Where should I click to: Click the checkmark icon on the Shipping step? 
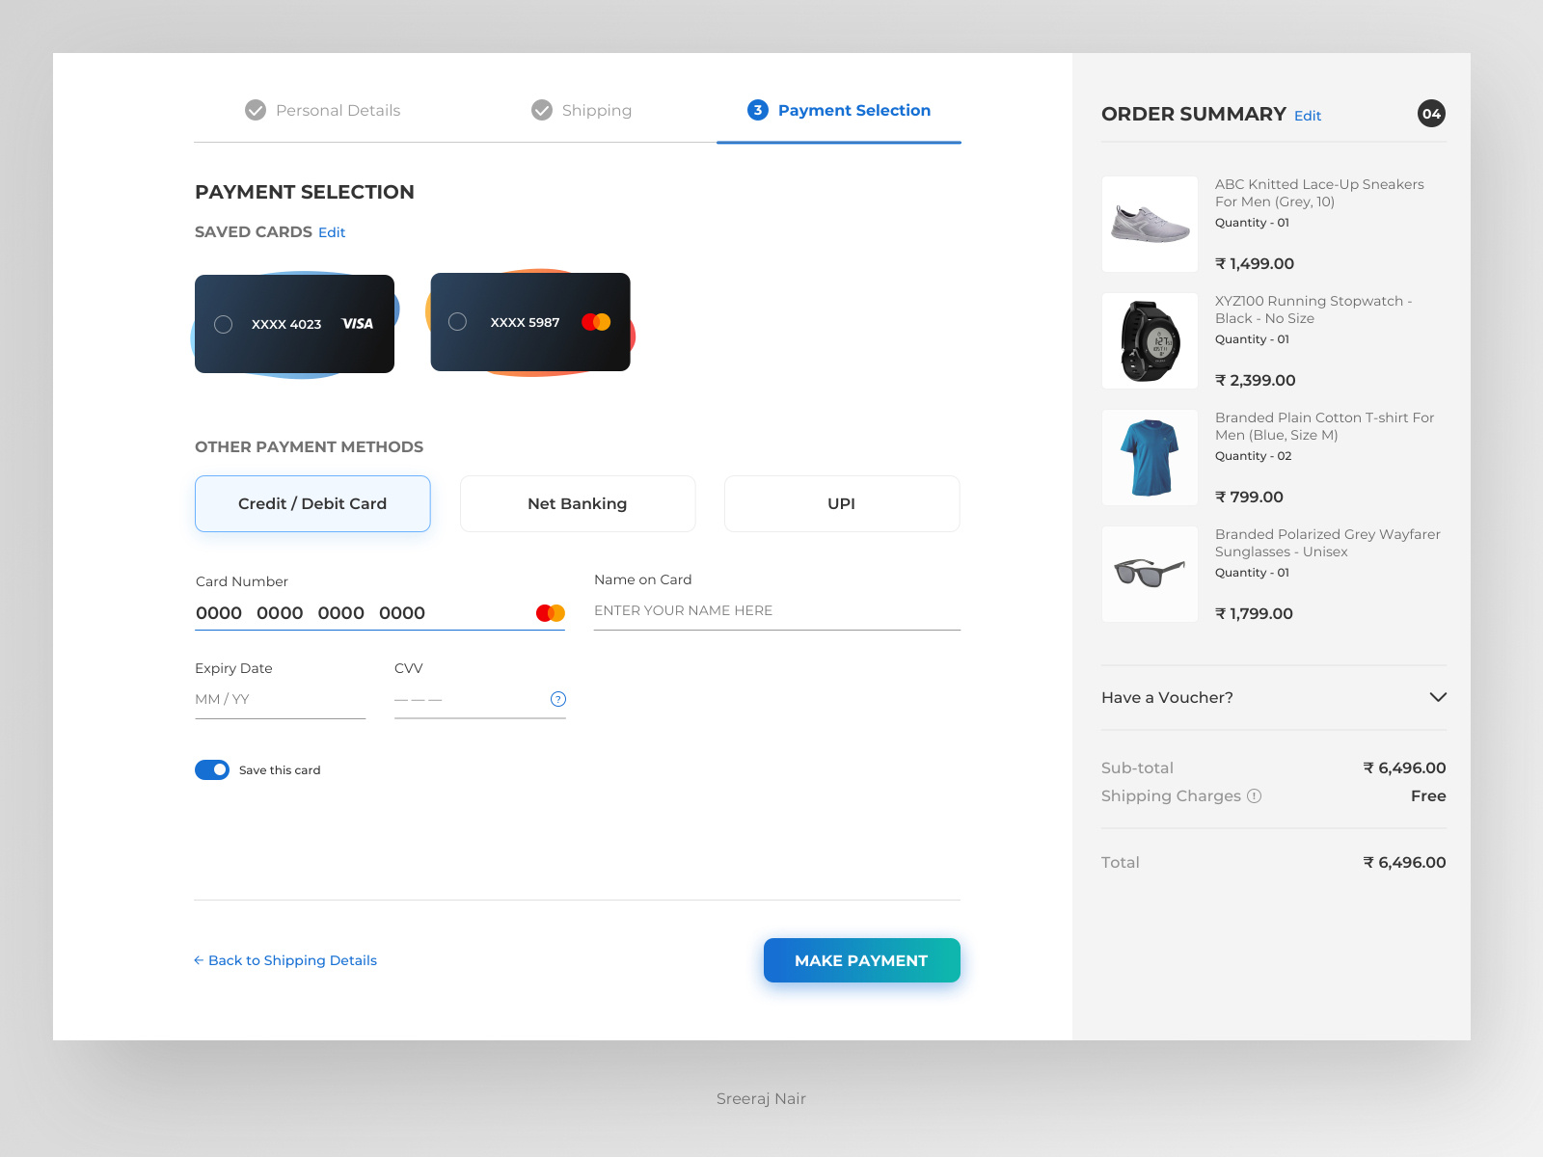541,110
